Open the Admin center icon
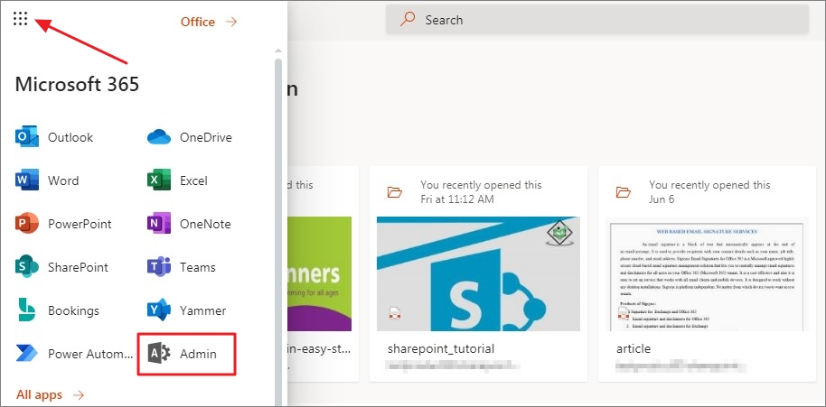 click(158, 354)
